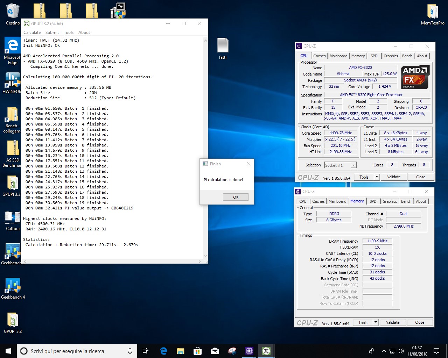Open the Bench collegamento folder icon
This screenshot has height=358, width=448.
tap(13, 120)
